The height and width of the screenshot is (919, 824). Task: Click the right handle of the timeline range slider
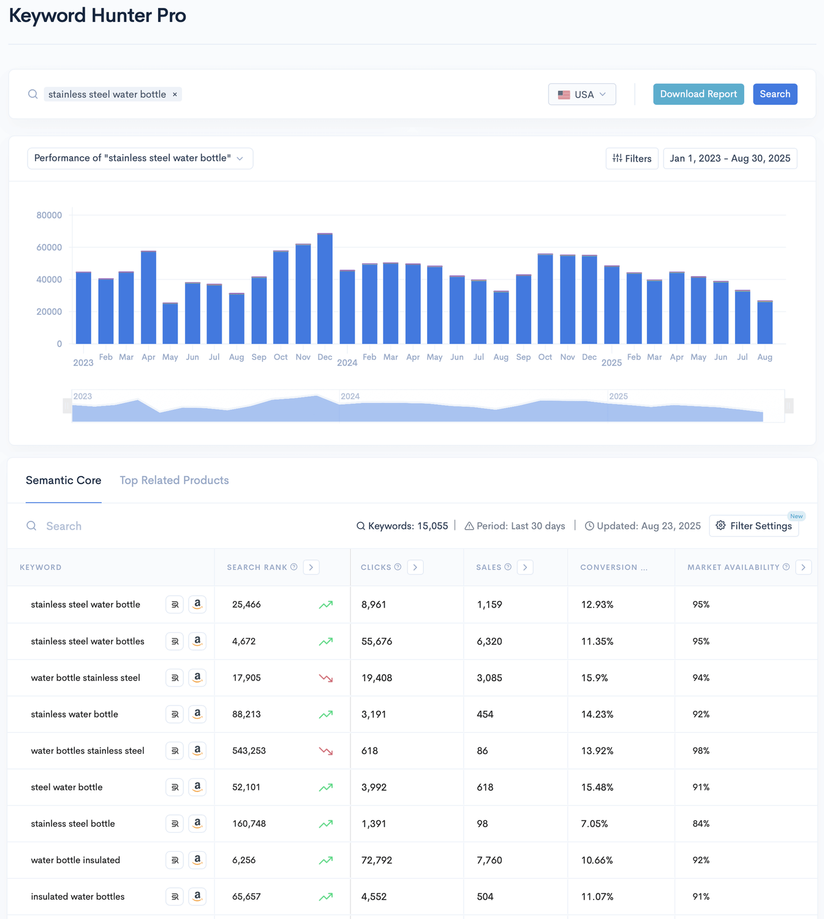click(789, 406)
